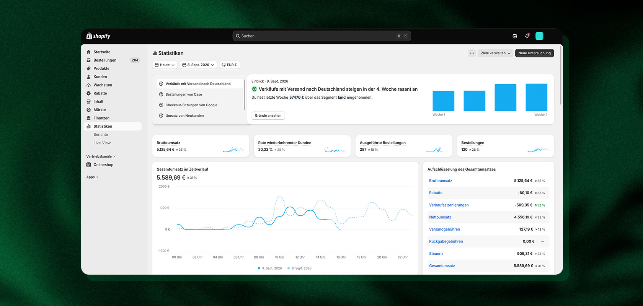Click the Inhalt icon in sidebar

[x=89, y=102]
